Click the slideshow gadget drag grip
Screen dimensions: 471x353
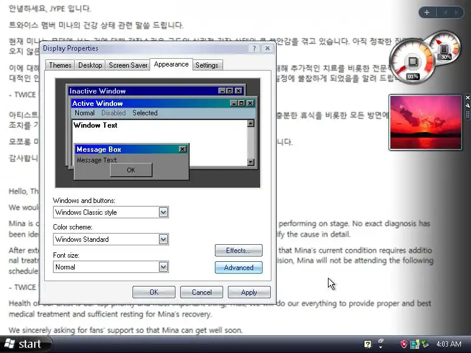[x=467, y=115]
